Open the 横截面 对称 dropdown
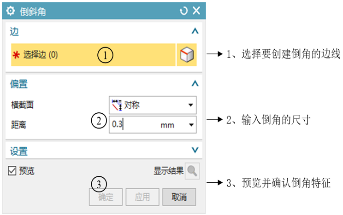Viewport: 343px width, 215px height. (x=190, y=105)
